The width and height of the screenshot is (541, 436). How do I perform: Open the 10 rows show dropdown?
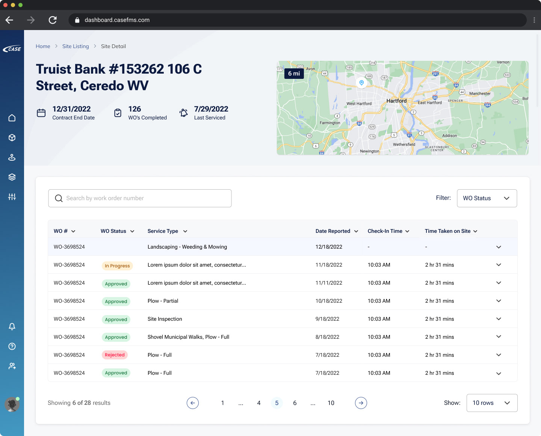tap(492, 403)
